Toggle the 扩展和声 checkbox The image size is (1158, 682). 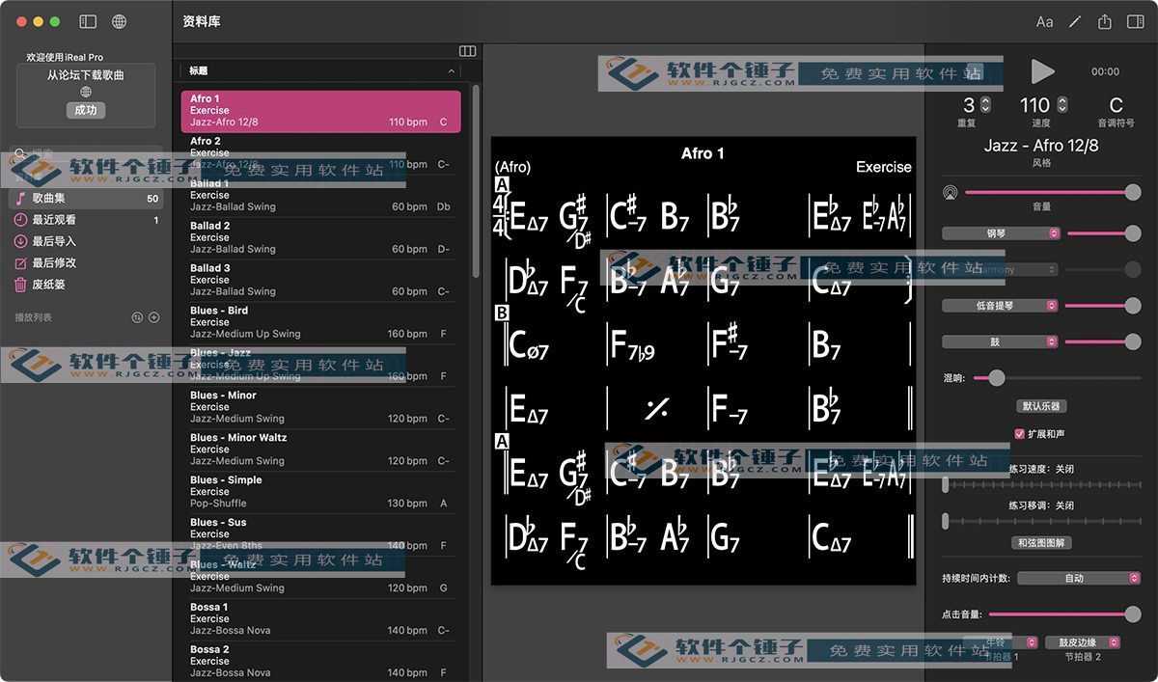tap(1020, 434)
